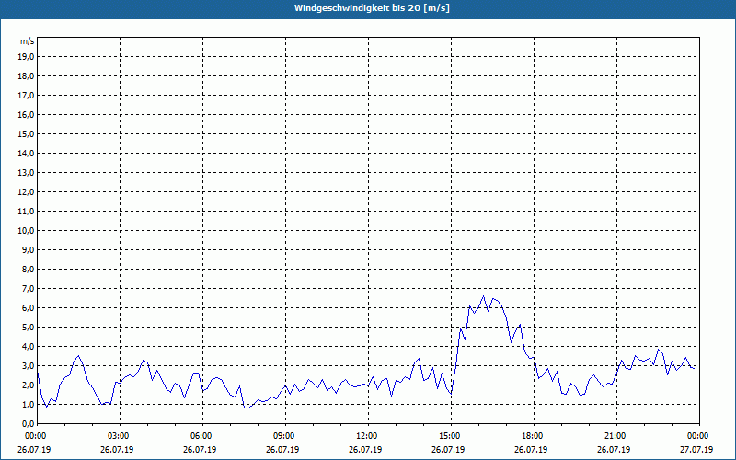Click the m/s unit label on y-axis

click(x=28, y=41)
